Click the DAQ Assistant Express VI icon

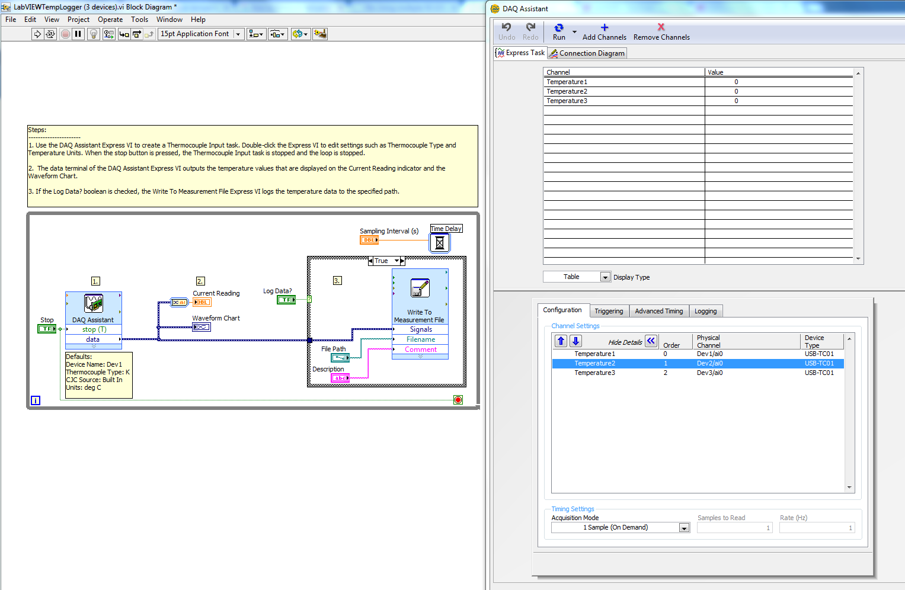point(94,303)
